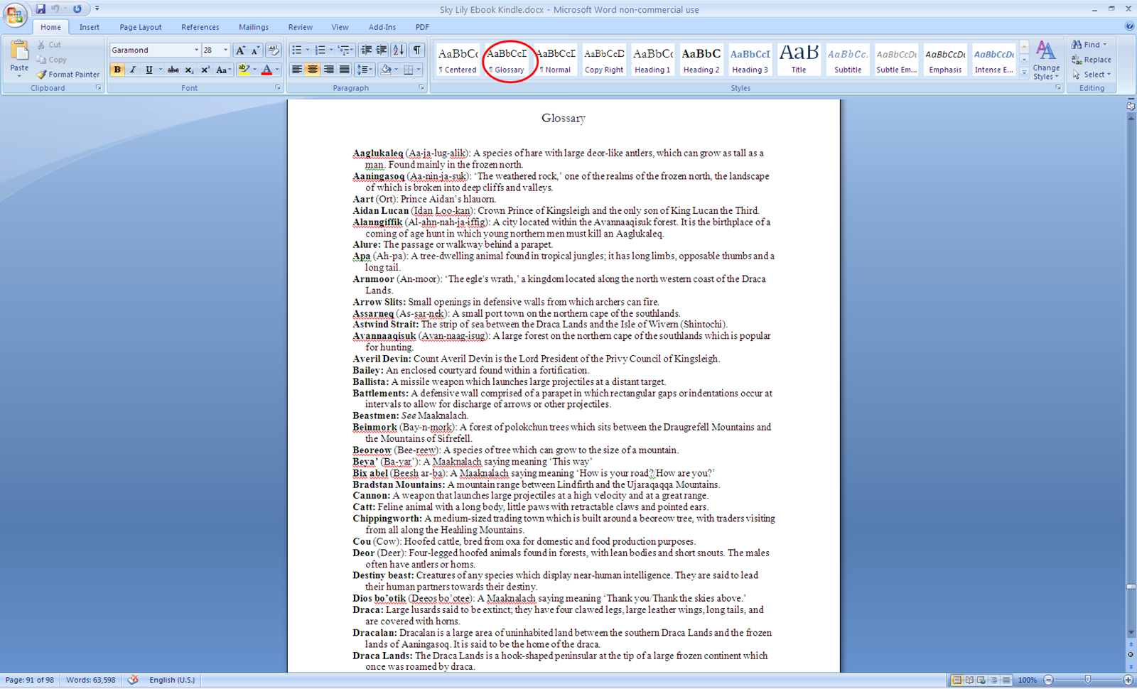Image resolution: width=1137 pixels, height=689 pixels.
Task: Click the Grow Font icon
Action: coord(240,50)
